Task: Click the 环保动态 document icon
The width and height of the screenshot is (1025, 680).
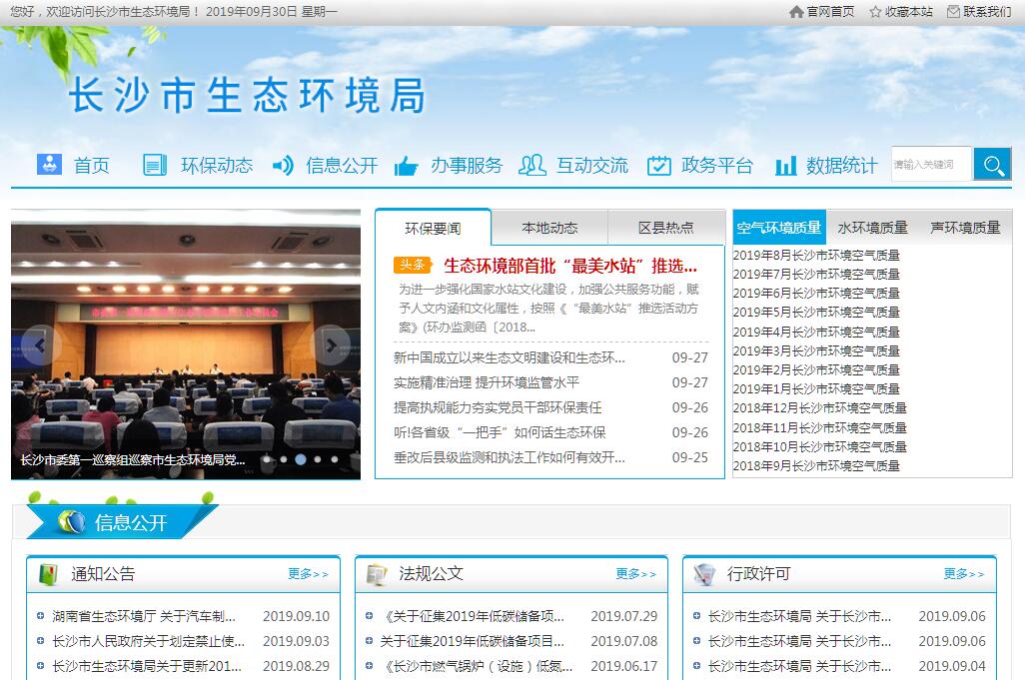Action: click(x=155, y=165)
